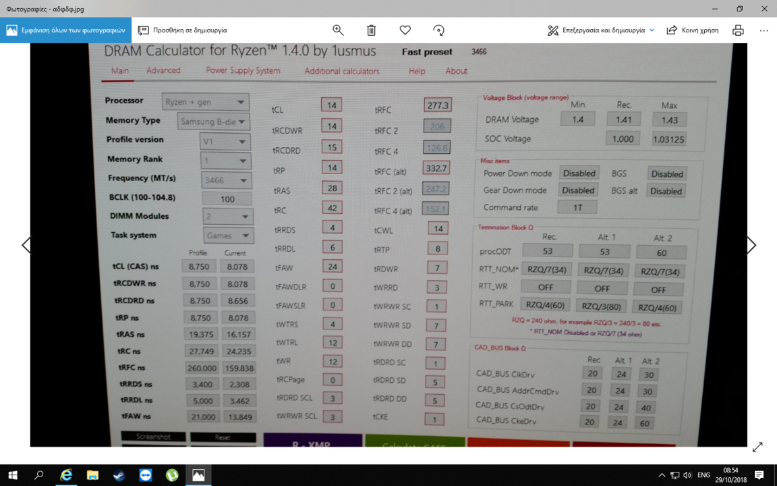Open uTorrent from taskbar
This screenshot has height=486, width=777.
click(x=171, y=475)
